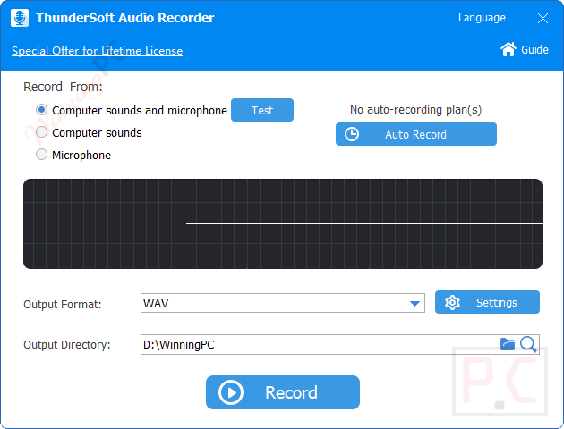
Task: Close the ThunderSoft Audio Recorder window
Action: (x=543, y=18)
